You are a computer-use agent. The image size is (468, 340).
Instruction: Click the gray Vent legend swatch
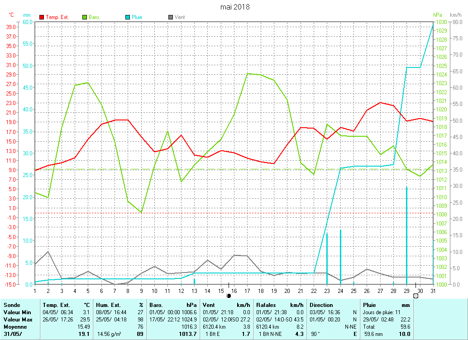coord(171,17)
